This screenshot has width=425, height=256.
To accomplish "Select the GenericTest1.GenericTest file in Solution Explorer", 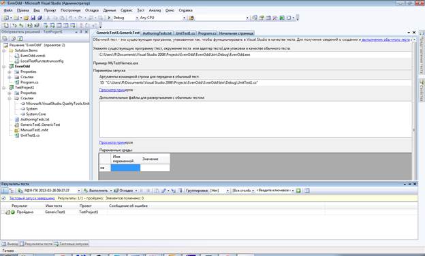I will [x=40, y=125].
